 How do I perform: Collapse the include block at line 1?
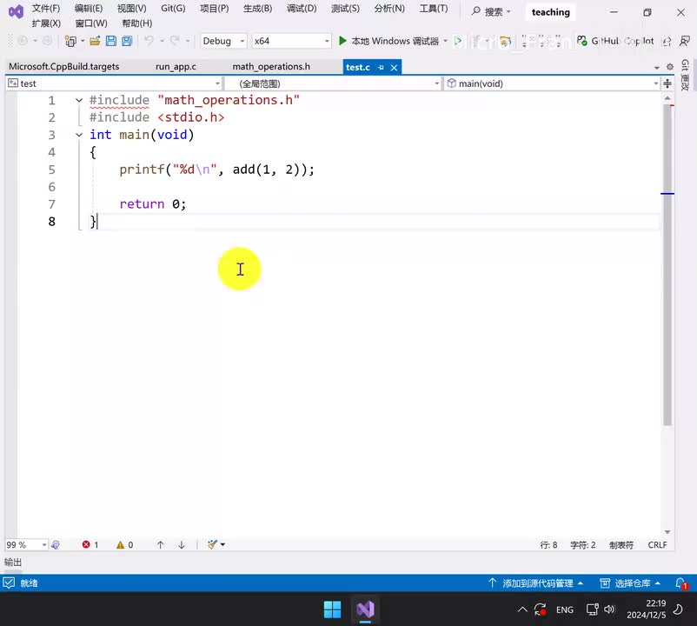click(79, 101)
